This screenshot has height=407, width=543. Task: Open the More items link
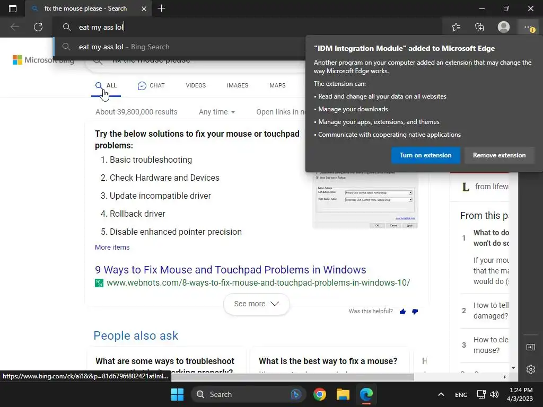[112, 247]
